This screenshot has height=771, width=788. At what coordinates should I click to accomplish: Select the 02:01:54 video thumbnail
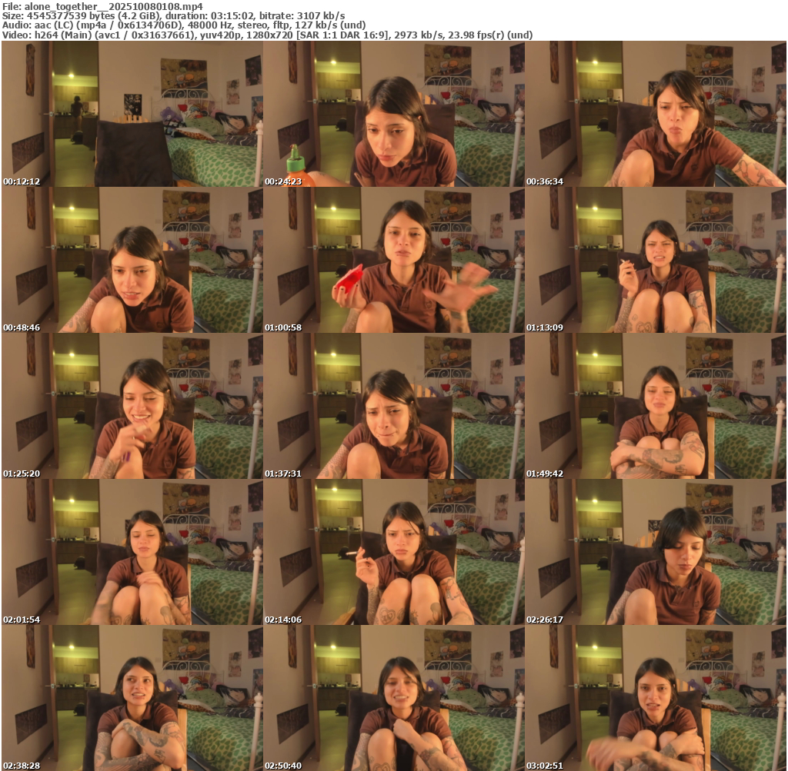[132, 553]
